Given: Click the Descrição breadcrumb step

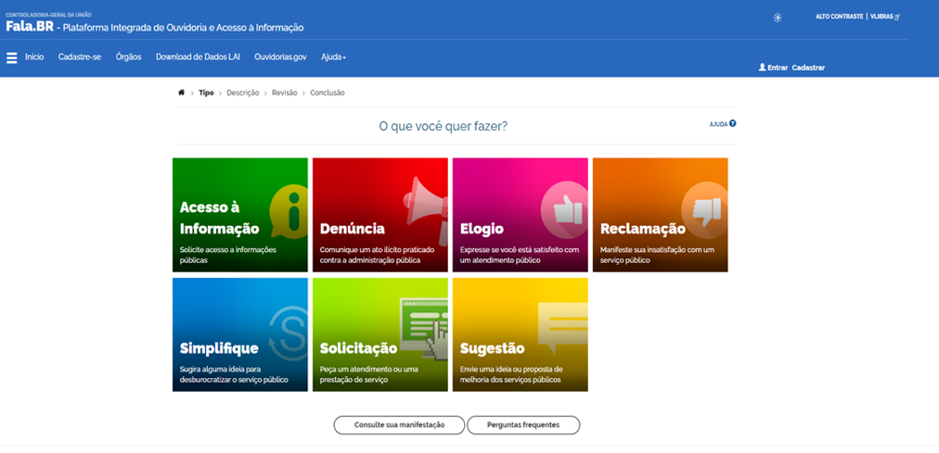Looking at the screenshot, I should [x=242, y=93].
